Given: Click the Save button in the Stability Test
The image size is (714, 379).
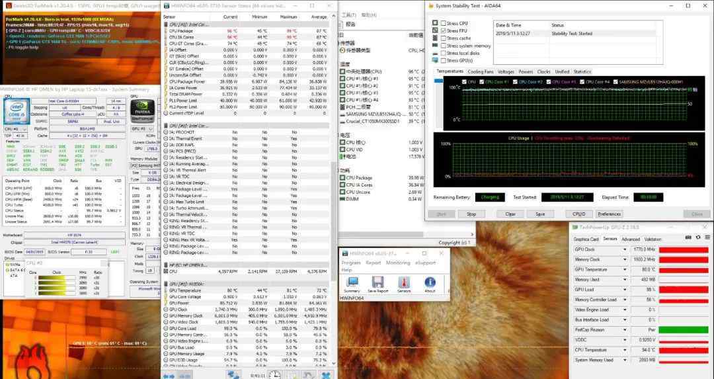Looking at the screenshot, I should click(541, 214).
